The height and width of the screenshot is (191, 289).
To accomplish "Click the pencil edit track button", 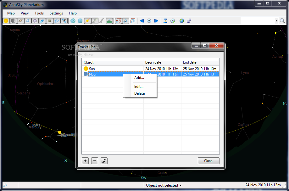I will [x=104, y=161].
